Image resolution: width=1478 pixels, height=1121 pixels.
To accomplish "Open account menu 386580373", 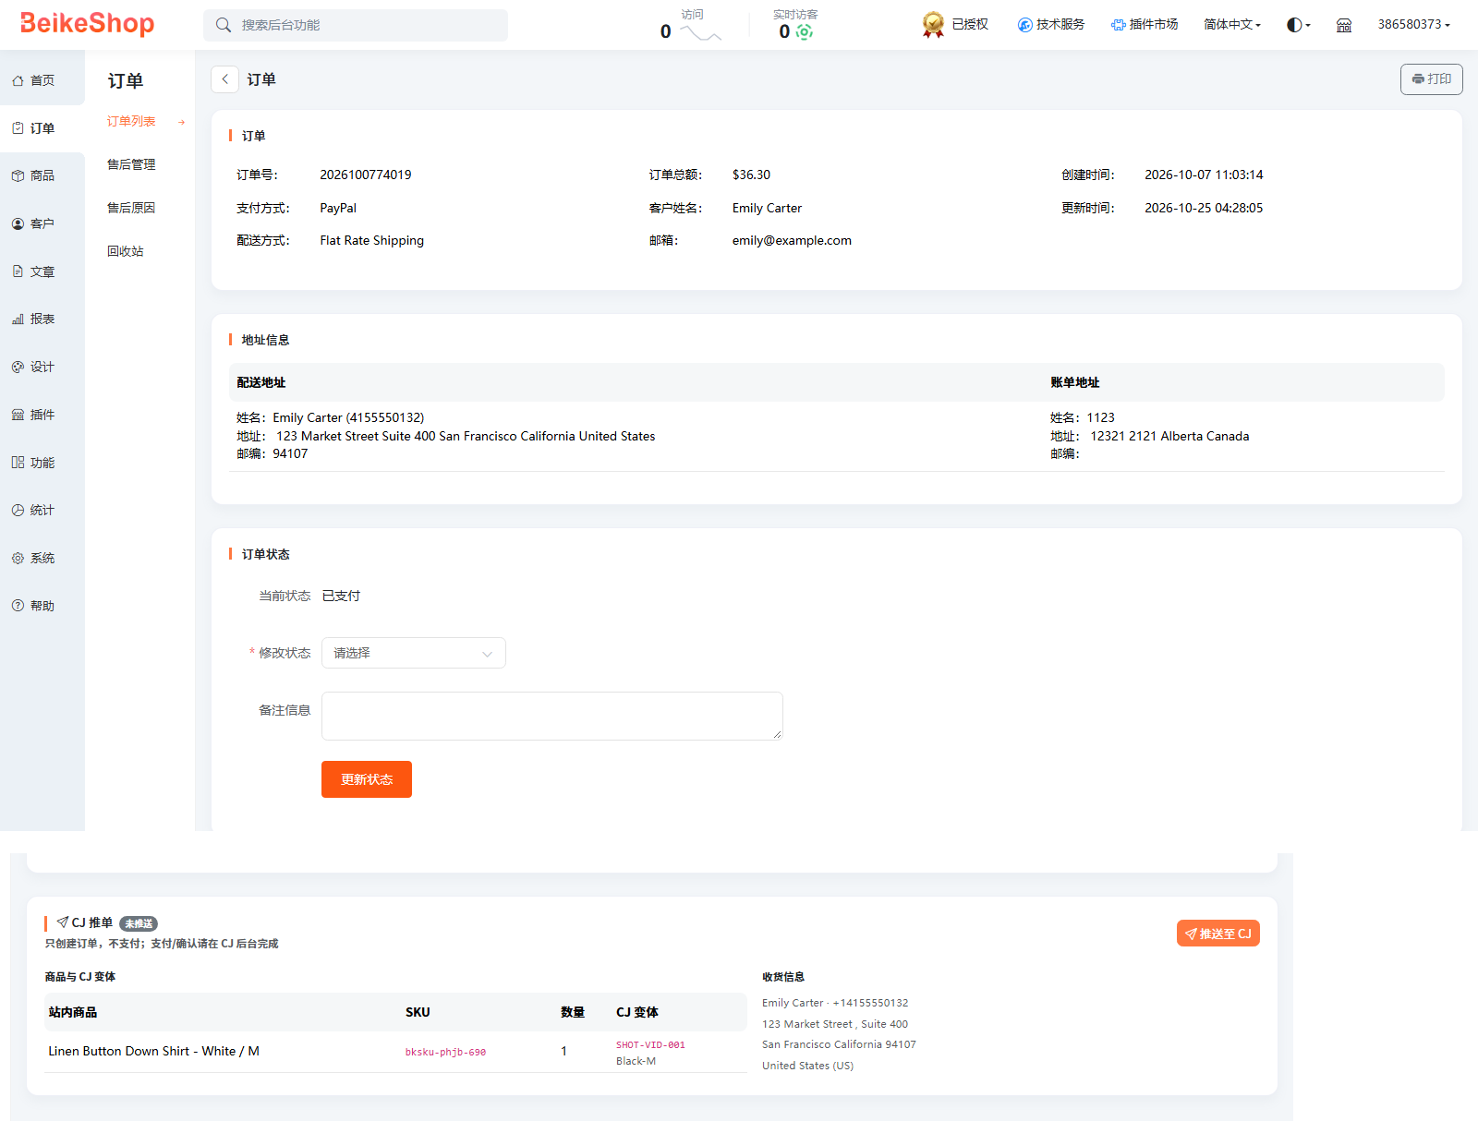I will point(1413,25).
